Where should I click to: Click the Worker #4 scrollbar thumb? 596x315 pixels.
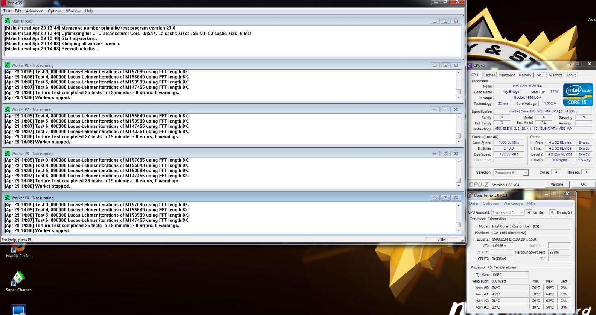[458, 224]
